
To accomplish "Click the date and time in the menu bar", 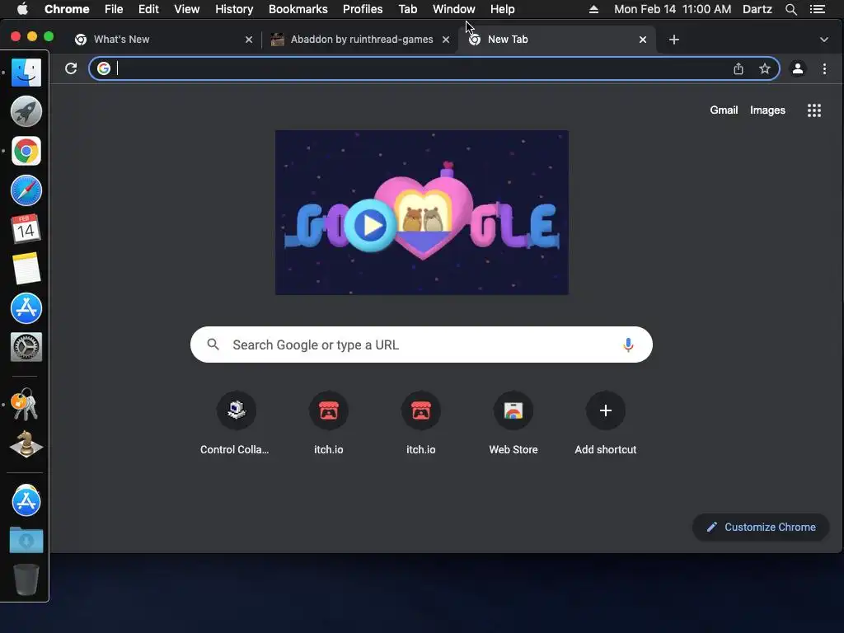I will (673, 9).
